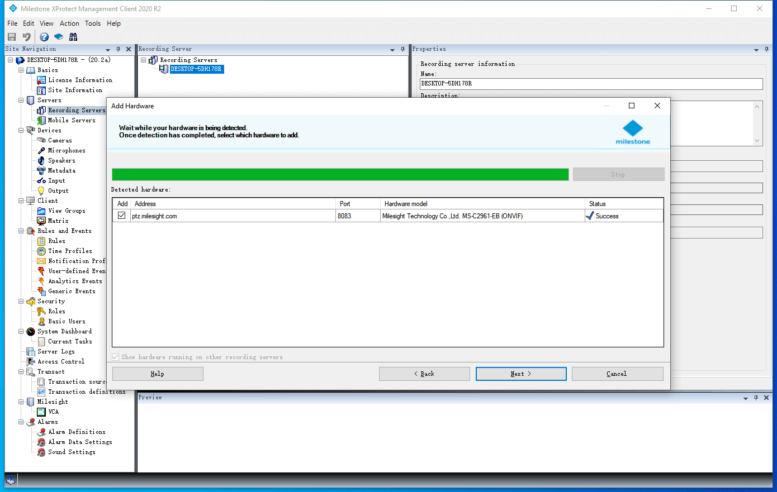Click the taskbar application icon
This screenshot has height=492, width=777.
coord(11,480)
